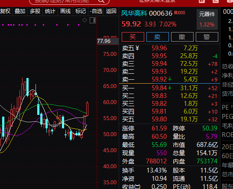Click the 撤 cancel order button
Image resolution: width=233 pixels, height=189 pixels.
(x=182, y=37)
